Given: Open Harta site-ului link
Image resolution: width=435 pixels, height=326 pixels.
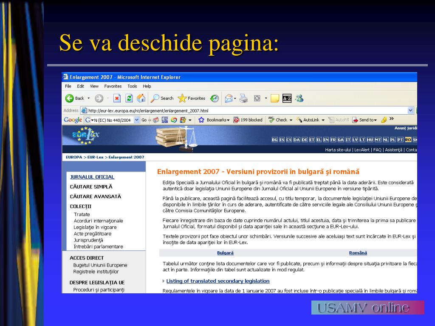Looking at the screenshot, I should [x=338, y=150].
